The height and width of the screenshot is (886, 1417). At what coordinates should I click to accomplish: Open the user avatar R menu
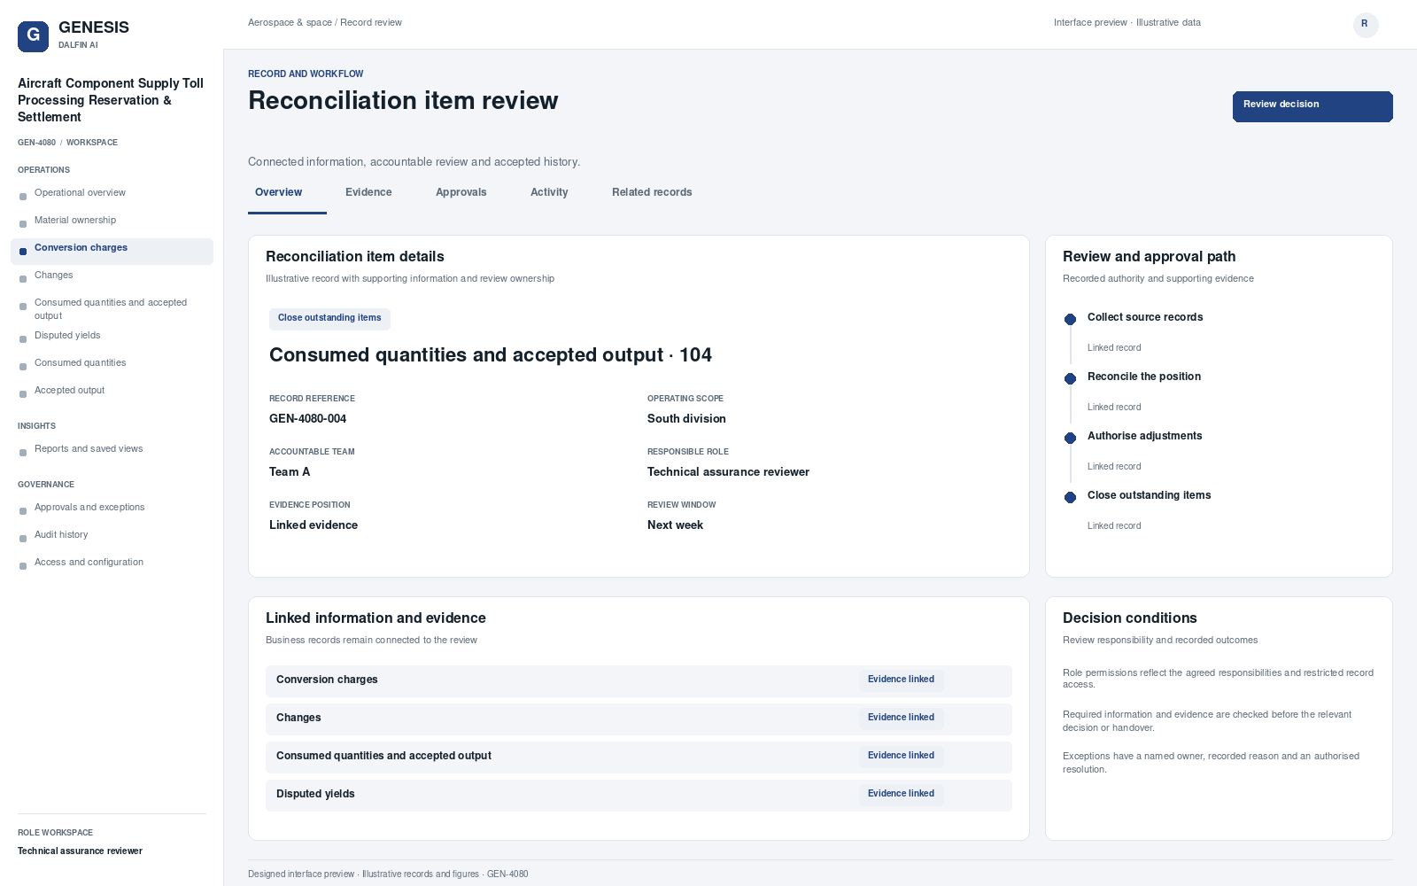pos(1366,25)
